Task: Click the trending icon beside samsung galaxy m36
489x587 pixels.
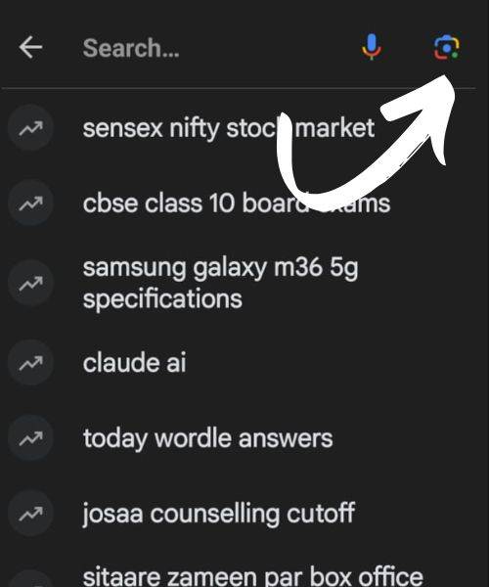Action: click(x=30, y=283)
